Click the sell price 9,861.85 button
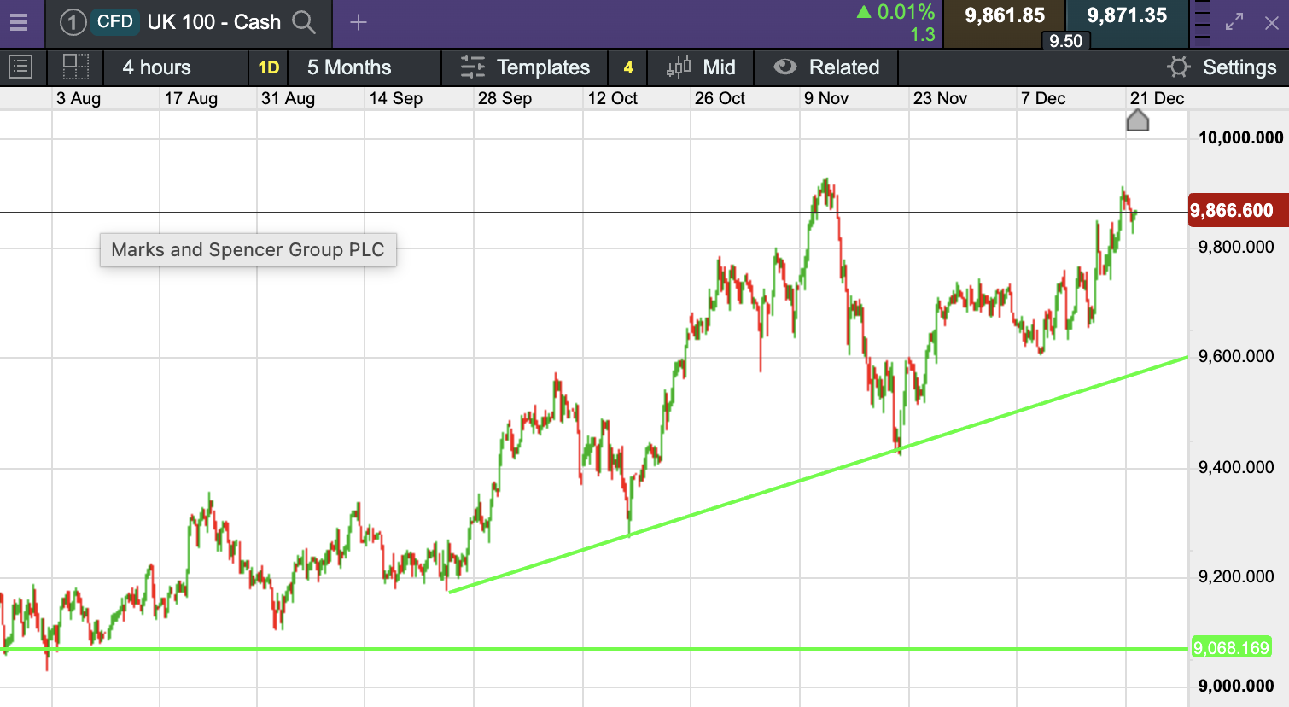This screenshot has height=707, width=1289. [x=1005, y=17]
